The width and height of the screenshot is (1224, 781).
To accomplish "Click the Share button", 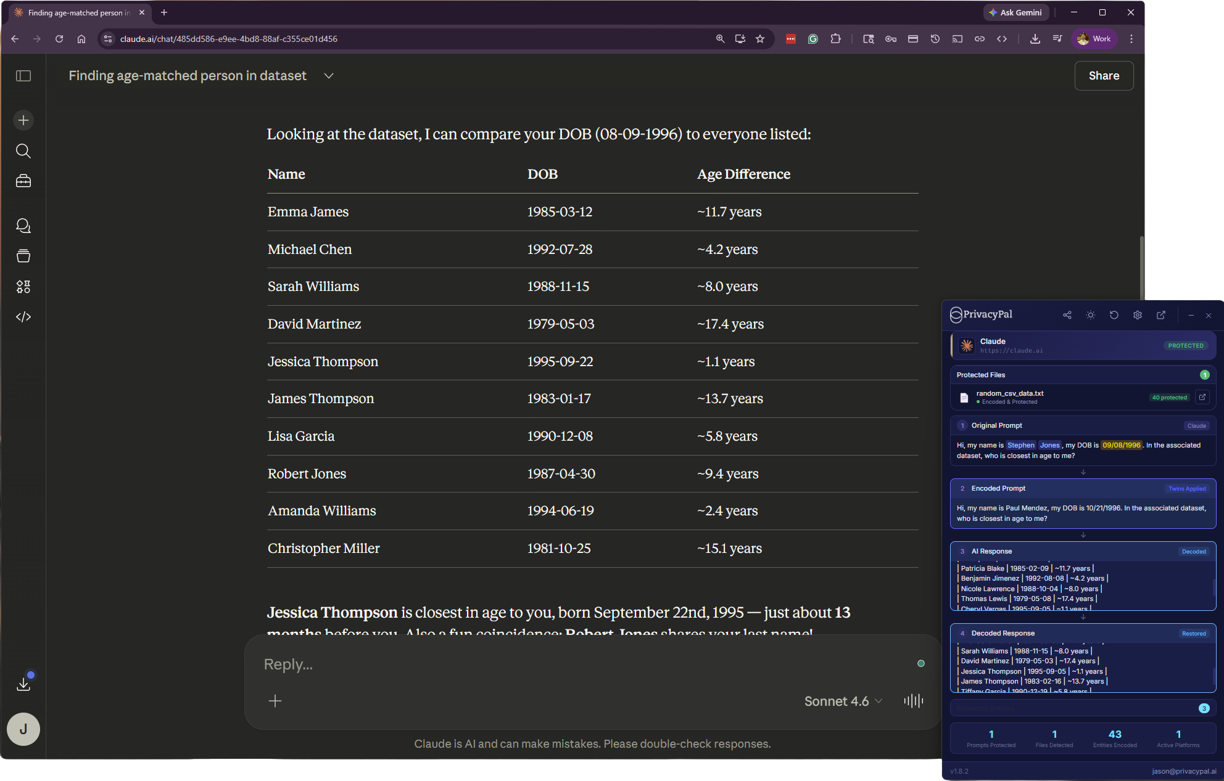I will pos(1104,76).
